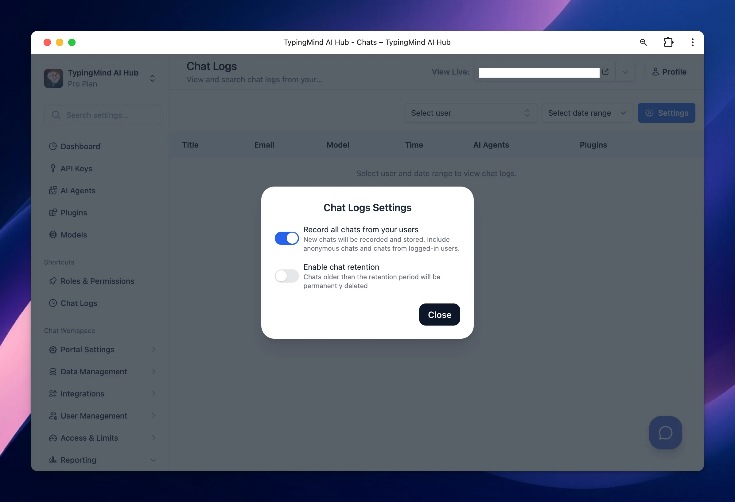The image size is (735, 502).
Task: Open the workspace switcher chevrons
Action: coord(153,78)
